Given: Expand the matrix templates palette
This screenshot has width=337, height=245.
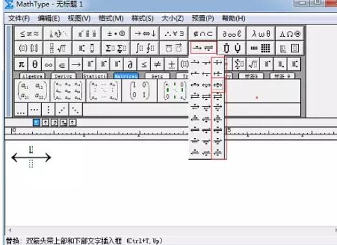Looking at the screenshot, I should point(261,48).
